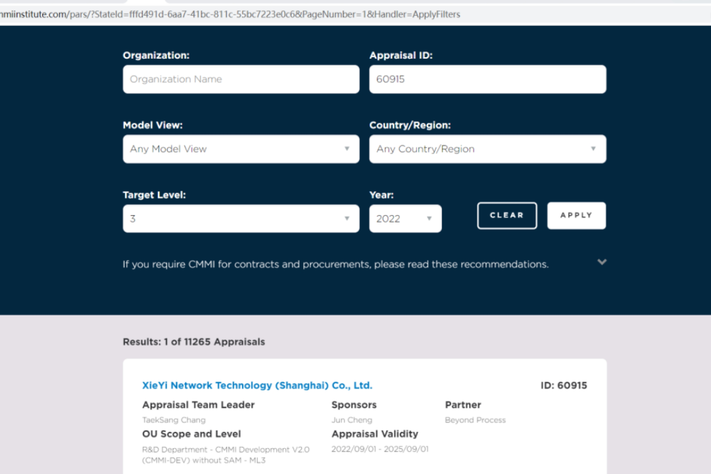
Task: Click the TaekSang Chang team leader name
Action: tap(174, 420)
